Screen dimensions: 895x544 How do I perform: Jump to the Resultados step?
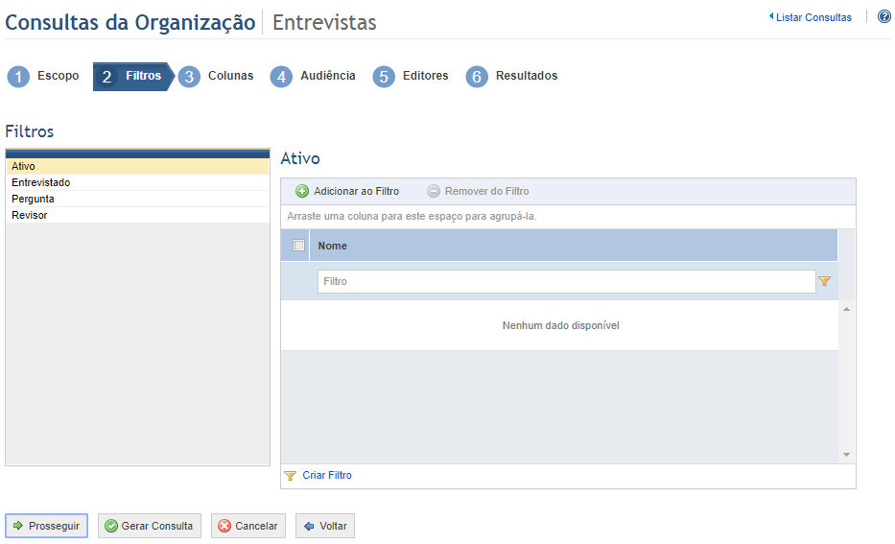(527, 76)
